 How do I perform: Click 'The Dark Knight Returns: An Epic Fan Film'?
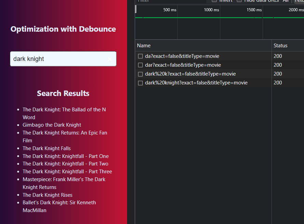(65, 137)
